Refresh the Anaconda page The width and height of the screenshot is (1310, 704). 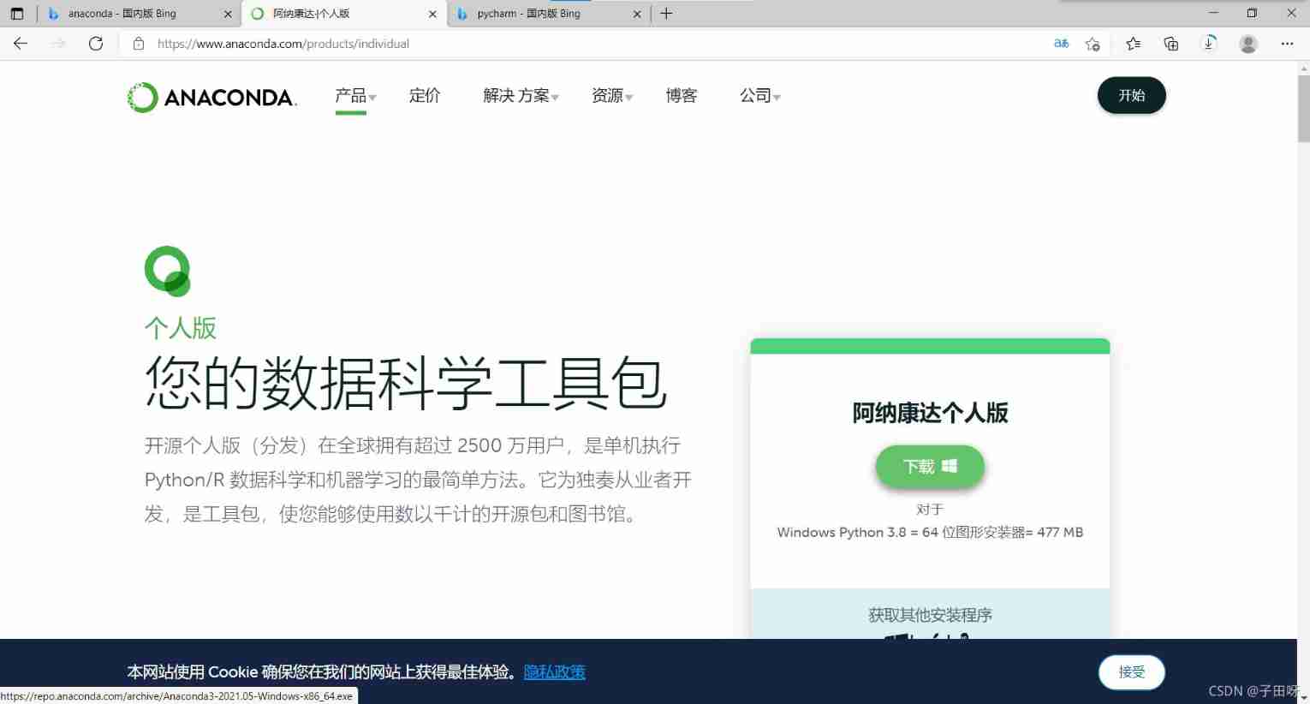coord(96,44)
